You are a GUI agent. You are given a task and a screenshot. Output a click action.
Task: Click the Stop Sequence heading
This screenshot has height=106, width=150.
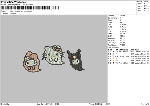114,47
